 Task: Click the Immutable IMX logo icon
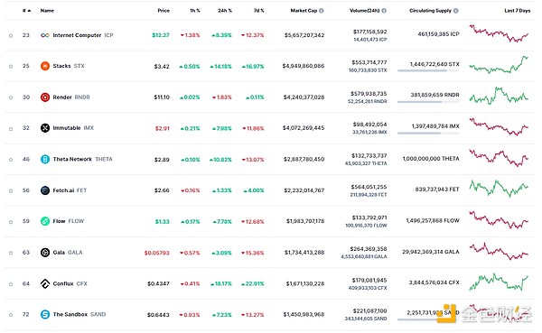[45, 128]
